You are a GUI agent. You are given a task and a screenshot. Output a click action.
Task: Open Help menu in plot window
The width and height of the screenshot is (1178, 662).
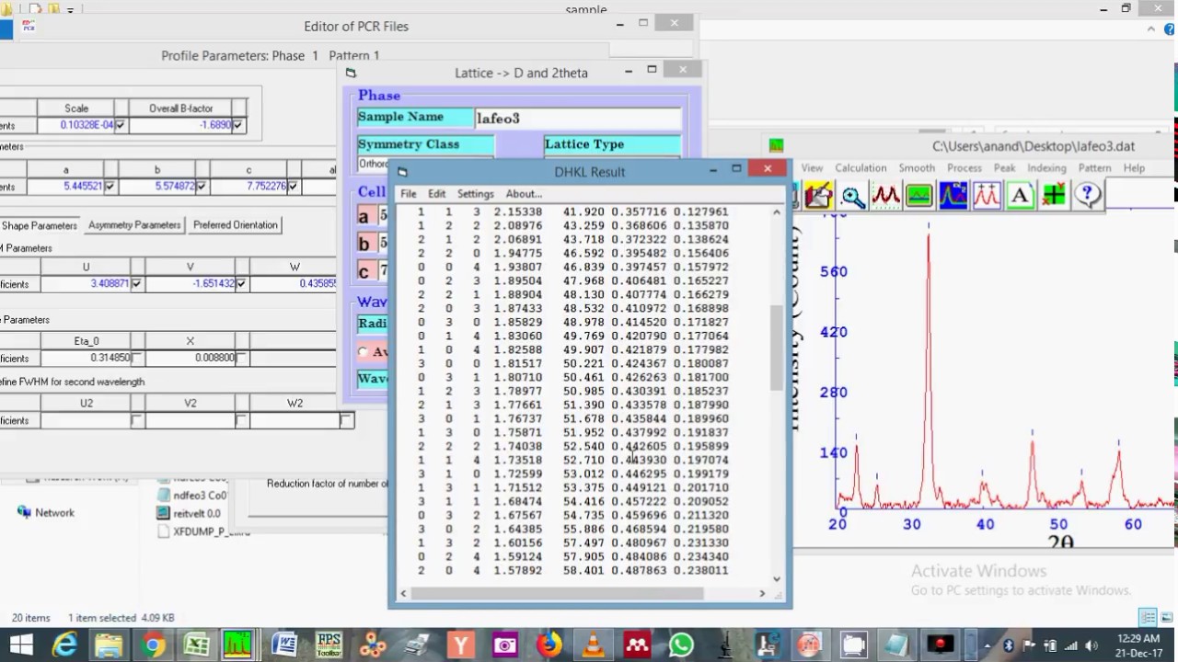click(x=1134, y=168)
